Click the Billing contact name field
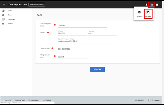The image size is (164, 105). click(72, 57)
